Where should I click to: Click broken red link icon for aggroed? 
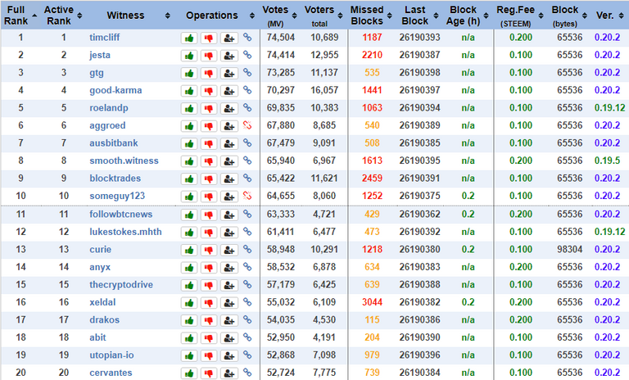pyautogui.click(x=247, y=125)
